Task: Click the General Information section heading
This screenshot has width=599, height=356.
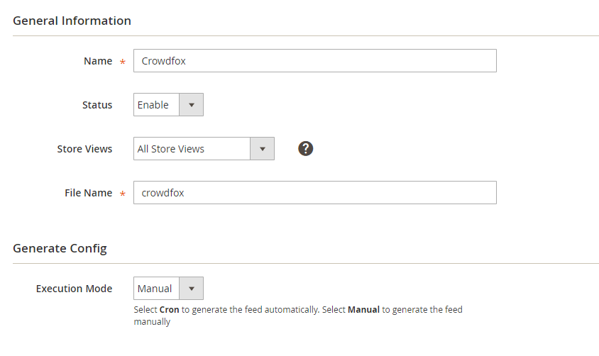Action: (x=72, y=21)
